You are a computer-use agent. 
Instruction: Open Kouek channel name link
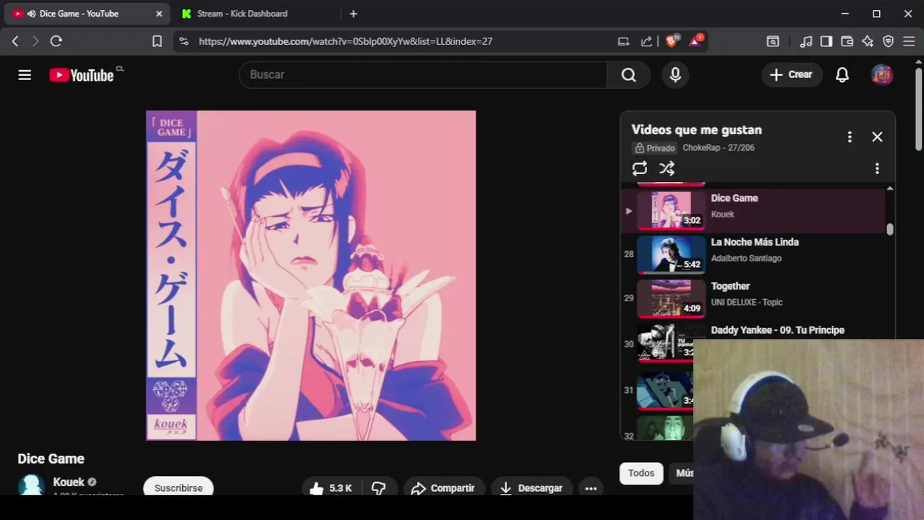coord(69,482)
